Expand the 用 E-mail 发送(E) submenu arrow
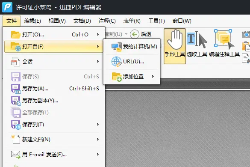This screenshot has height=167, width=250. (x=98, y=155)
